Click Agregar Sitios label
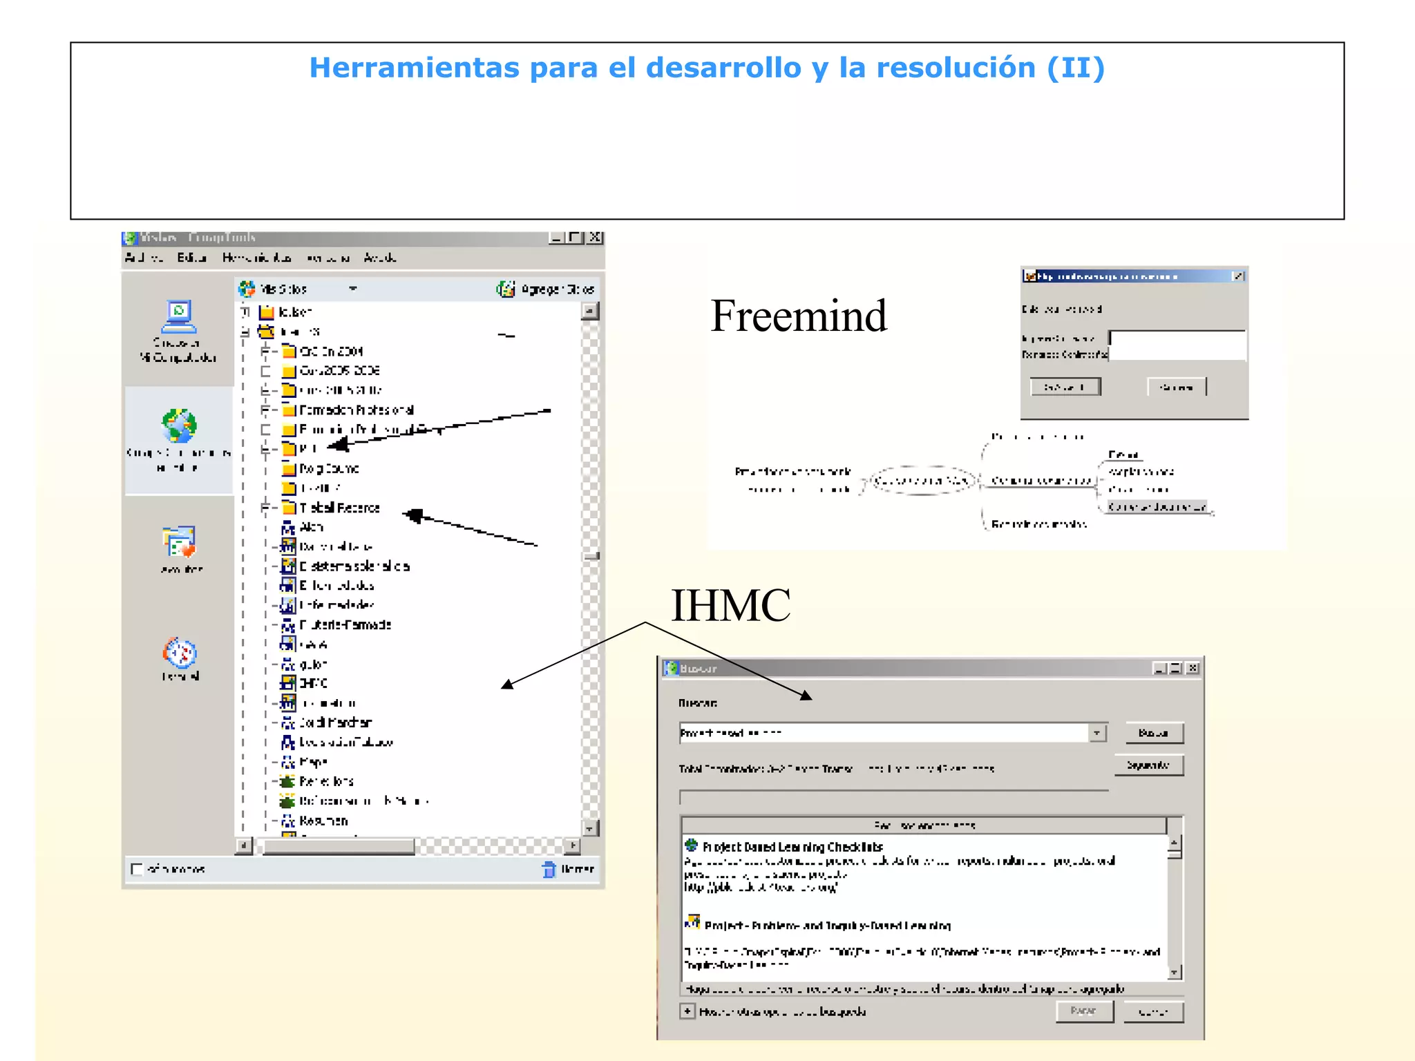This screenshot has height=1061, width=1415. tap(557, 289)
